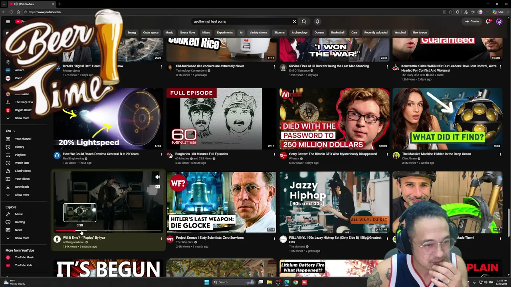Open the Hitler's Last Weapon video thumbnail
Viewport: 511px width, 287px height.
coord(221,202)
